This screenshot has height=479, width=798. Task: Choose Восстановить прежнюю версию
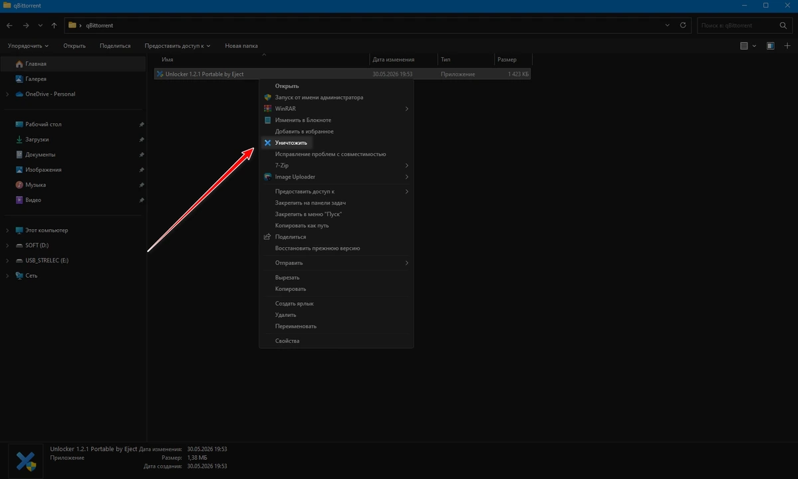336,248
